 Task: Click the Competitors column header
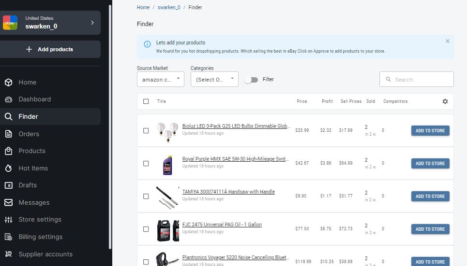(395, 101)
